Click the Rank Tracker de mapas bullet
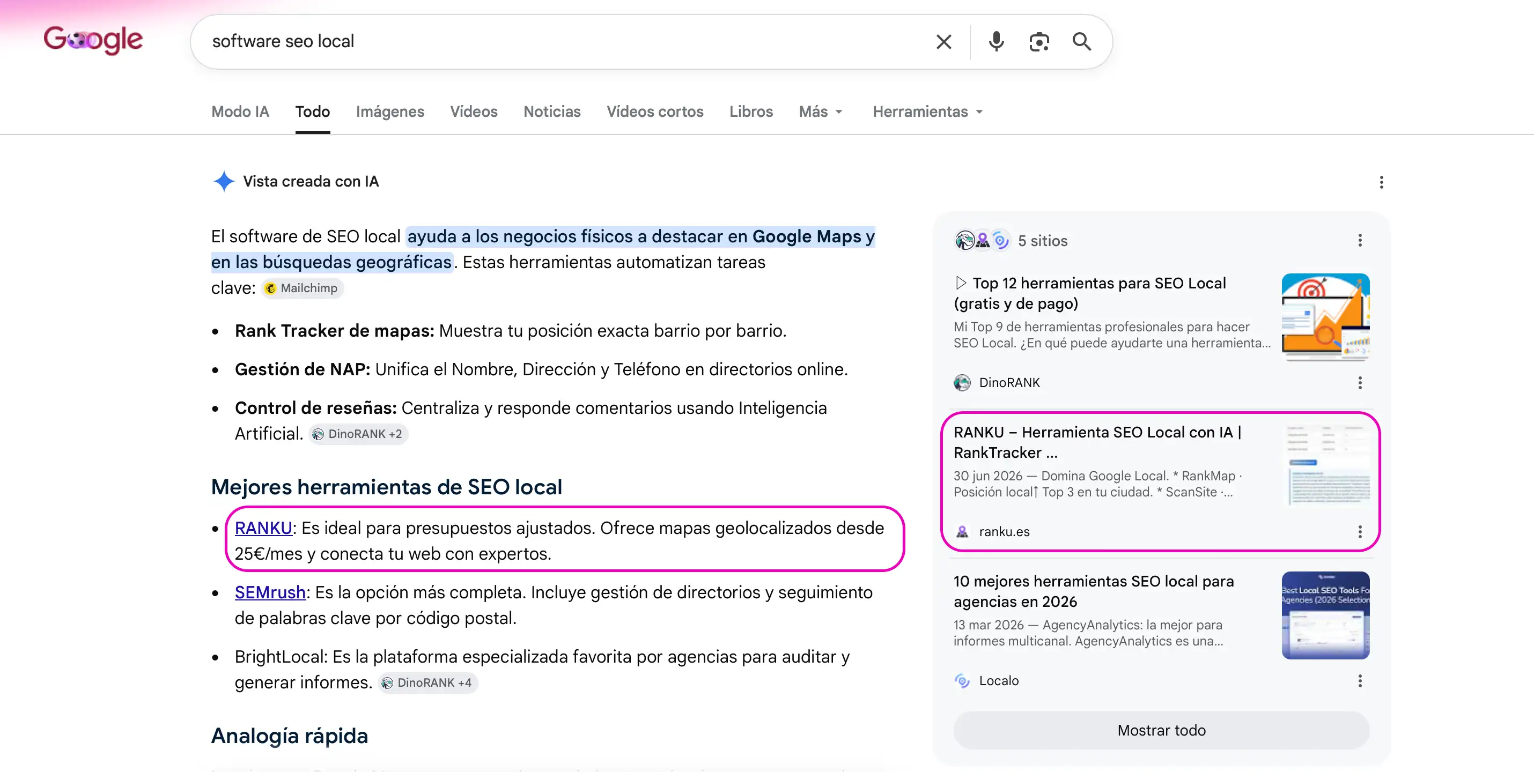The height and width of the screenshot is (772, 1534). pos(510,331)
